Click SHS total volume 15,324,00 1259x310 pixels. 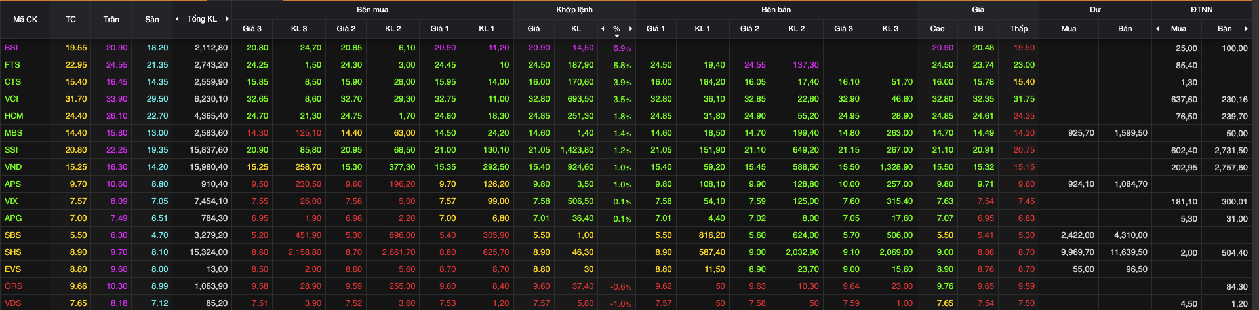pos(209,252)
